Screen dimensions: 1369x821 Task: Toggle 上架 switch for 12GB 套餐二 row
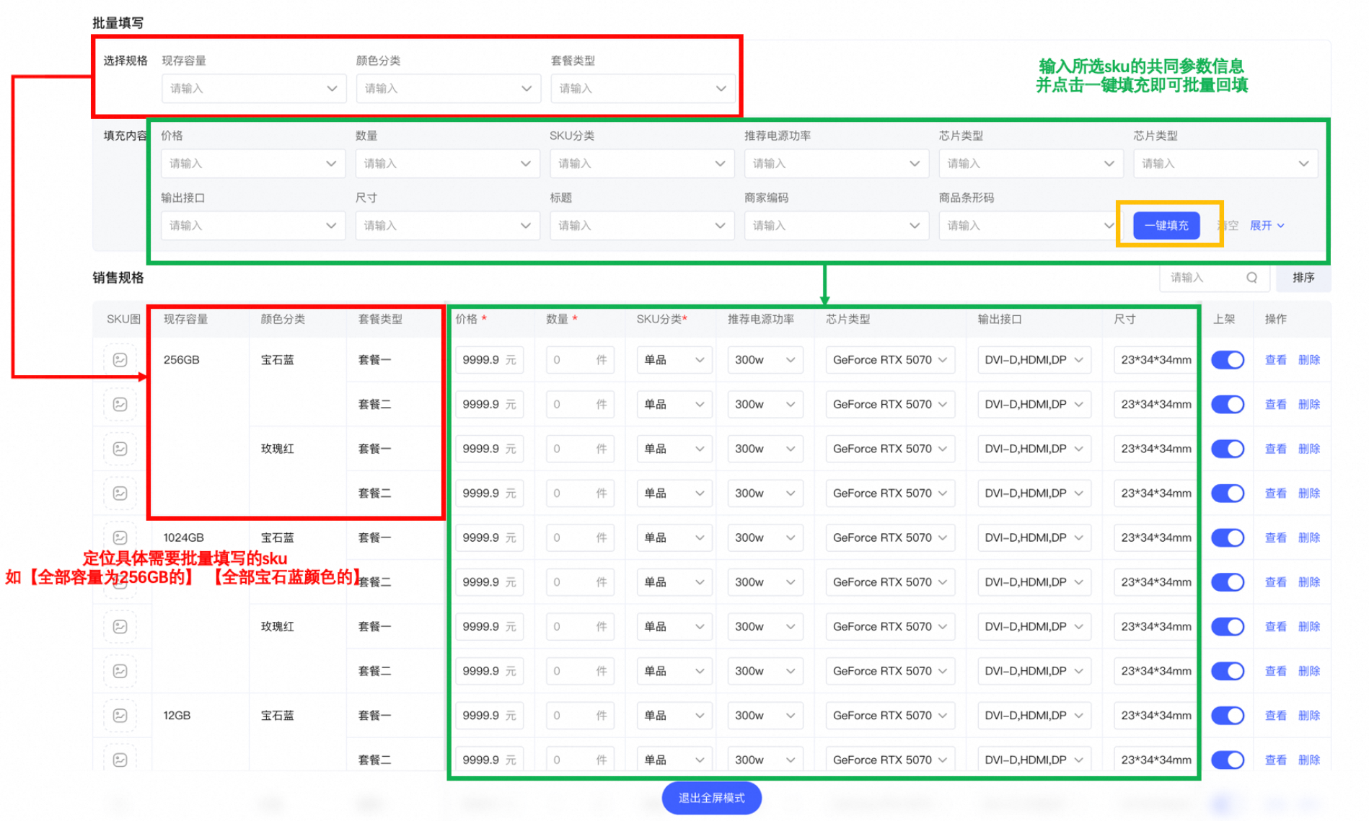coord(1228,760)
